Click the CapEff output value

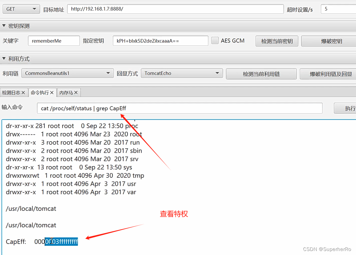coord(56,242)
